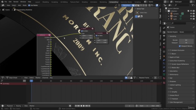196x110 pixels.
Task: Open the outliner filter funnel icon
Action: point(193,5)
